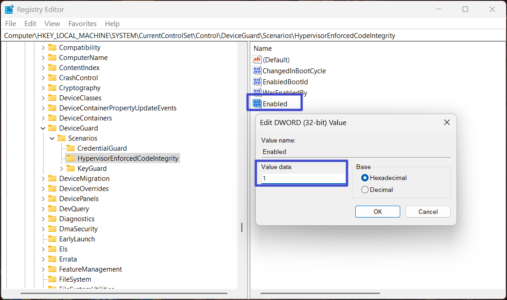Screen dimensions: 507x300
Task: Click the Registry Editor app icon in title bar
Action: [x=9, y=9]
